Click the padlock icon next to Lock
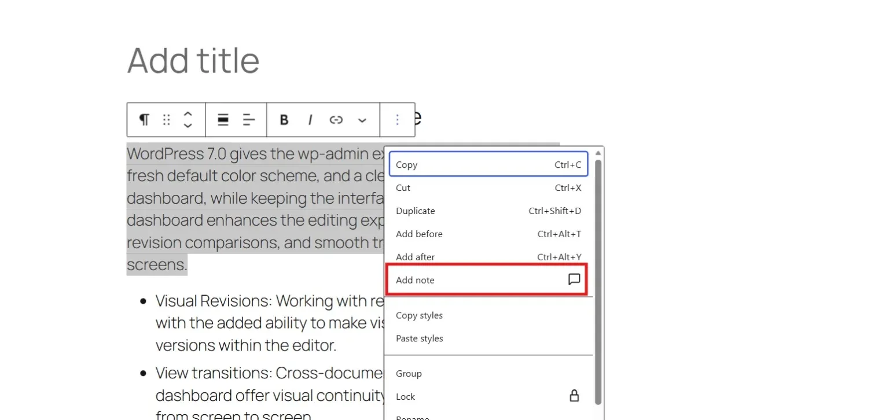Viewport: 889px width, 420px height. 574,396
